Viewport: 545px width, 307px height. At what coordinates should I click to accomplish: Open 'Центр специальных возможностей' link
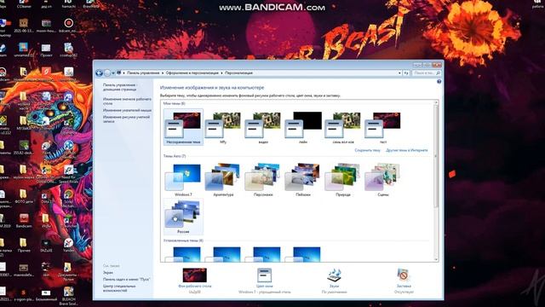(119, 288)
